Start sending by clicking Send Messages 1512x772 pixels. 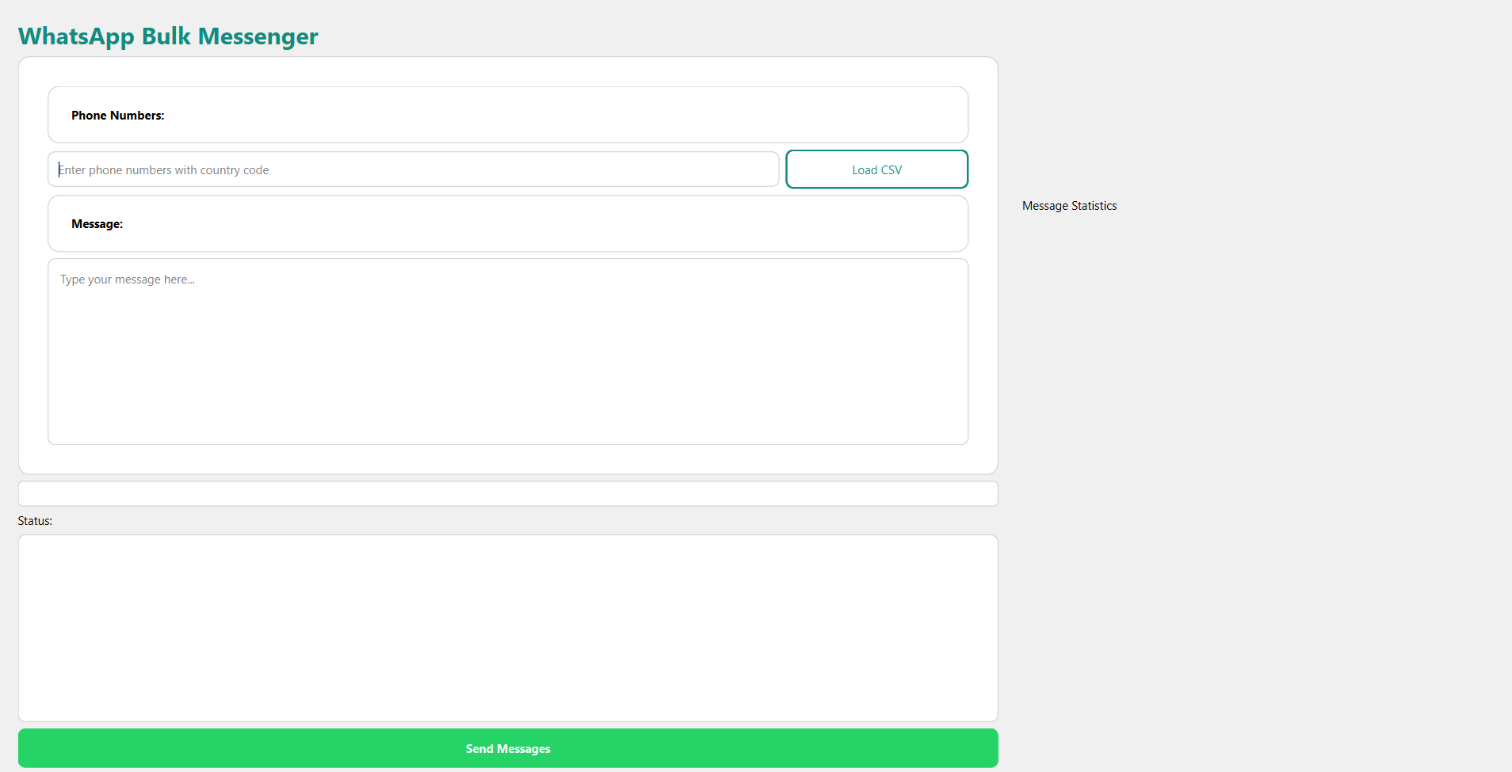[507, 747]
